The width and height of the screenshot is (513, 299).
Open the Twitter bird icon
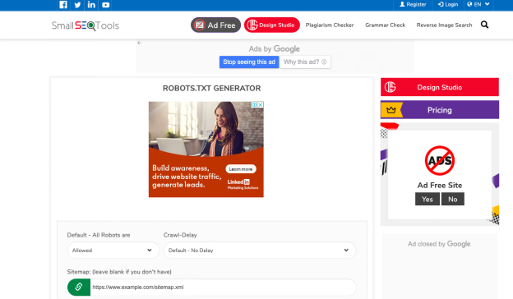click(x=77, y=5)
